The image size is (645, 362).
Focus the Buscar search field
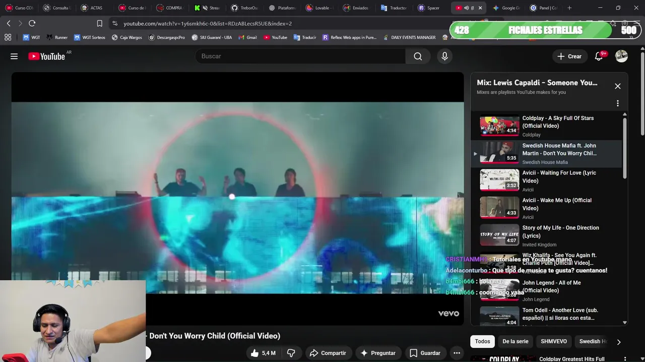click(x=300, y=56)
